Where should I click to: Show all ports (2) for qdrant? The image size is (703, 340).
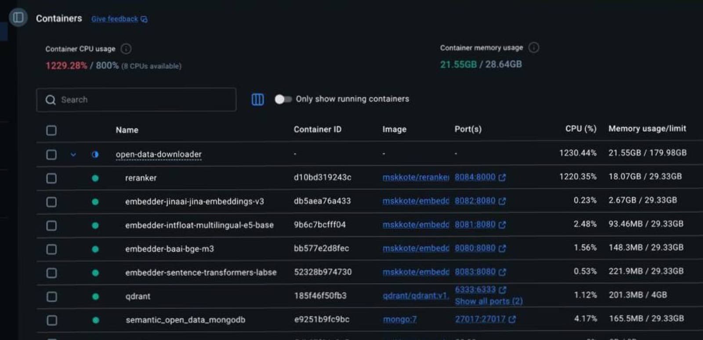click(489, 301)
